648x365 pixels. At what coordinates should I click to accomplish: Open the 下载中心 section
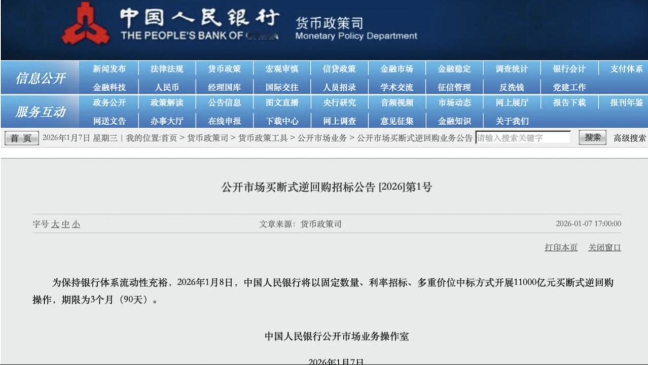point(282,121)
